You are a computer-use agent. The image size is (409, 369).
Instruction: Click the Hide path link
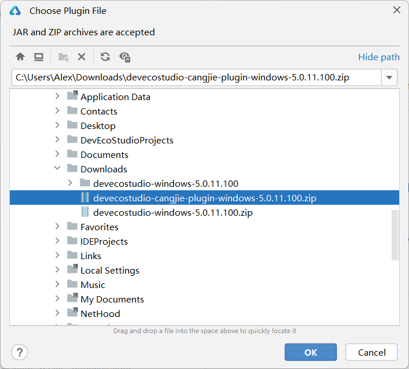(x=378, y=57)
